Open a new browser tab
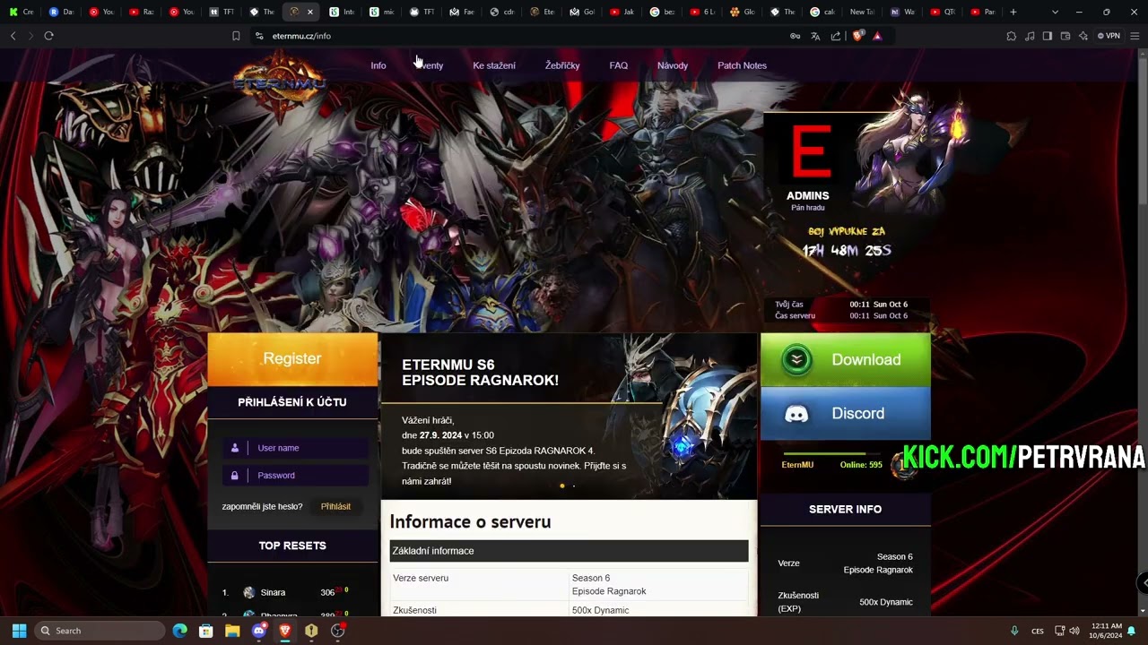The width and height of the screenshot is (1148, 645). [1013, 12]
